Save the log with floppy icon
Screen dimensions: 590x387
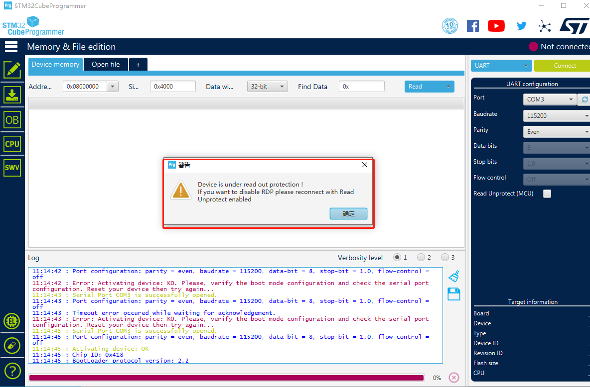click(454, 294)
